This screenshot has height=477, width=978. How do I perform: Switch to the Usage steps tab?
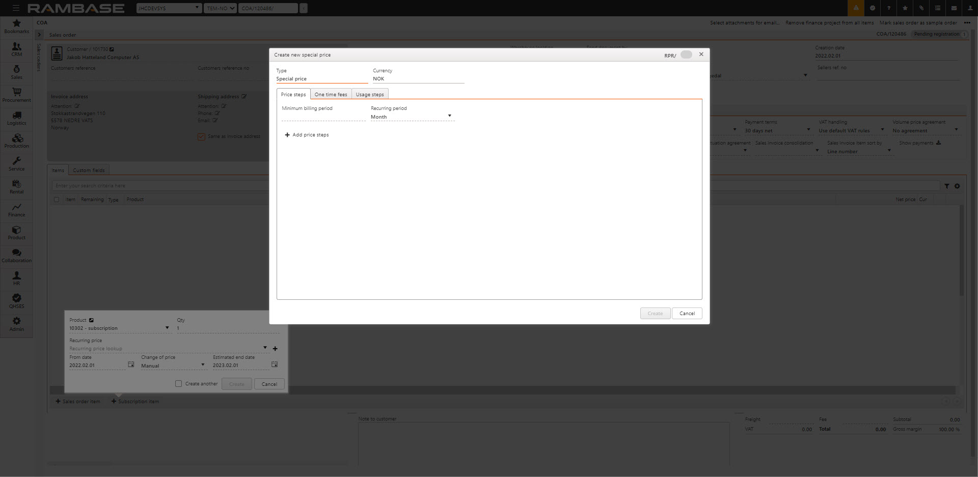tap(370, 94)
